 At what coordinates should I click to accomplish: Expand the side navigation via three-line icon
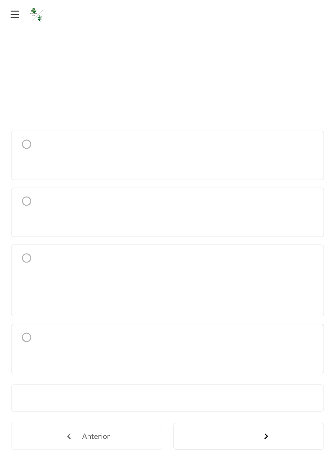click(x=15, y=15)
